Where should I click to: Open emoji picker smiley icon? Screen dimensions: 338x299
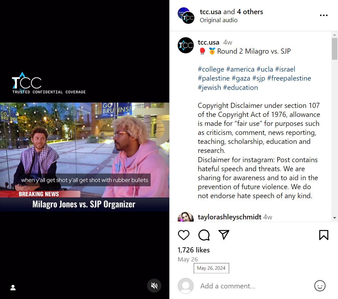coord(320,286)
